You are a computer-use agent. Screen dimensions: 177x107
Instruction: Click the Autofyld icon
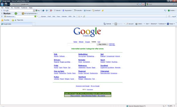(x=93, y=10)
